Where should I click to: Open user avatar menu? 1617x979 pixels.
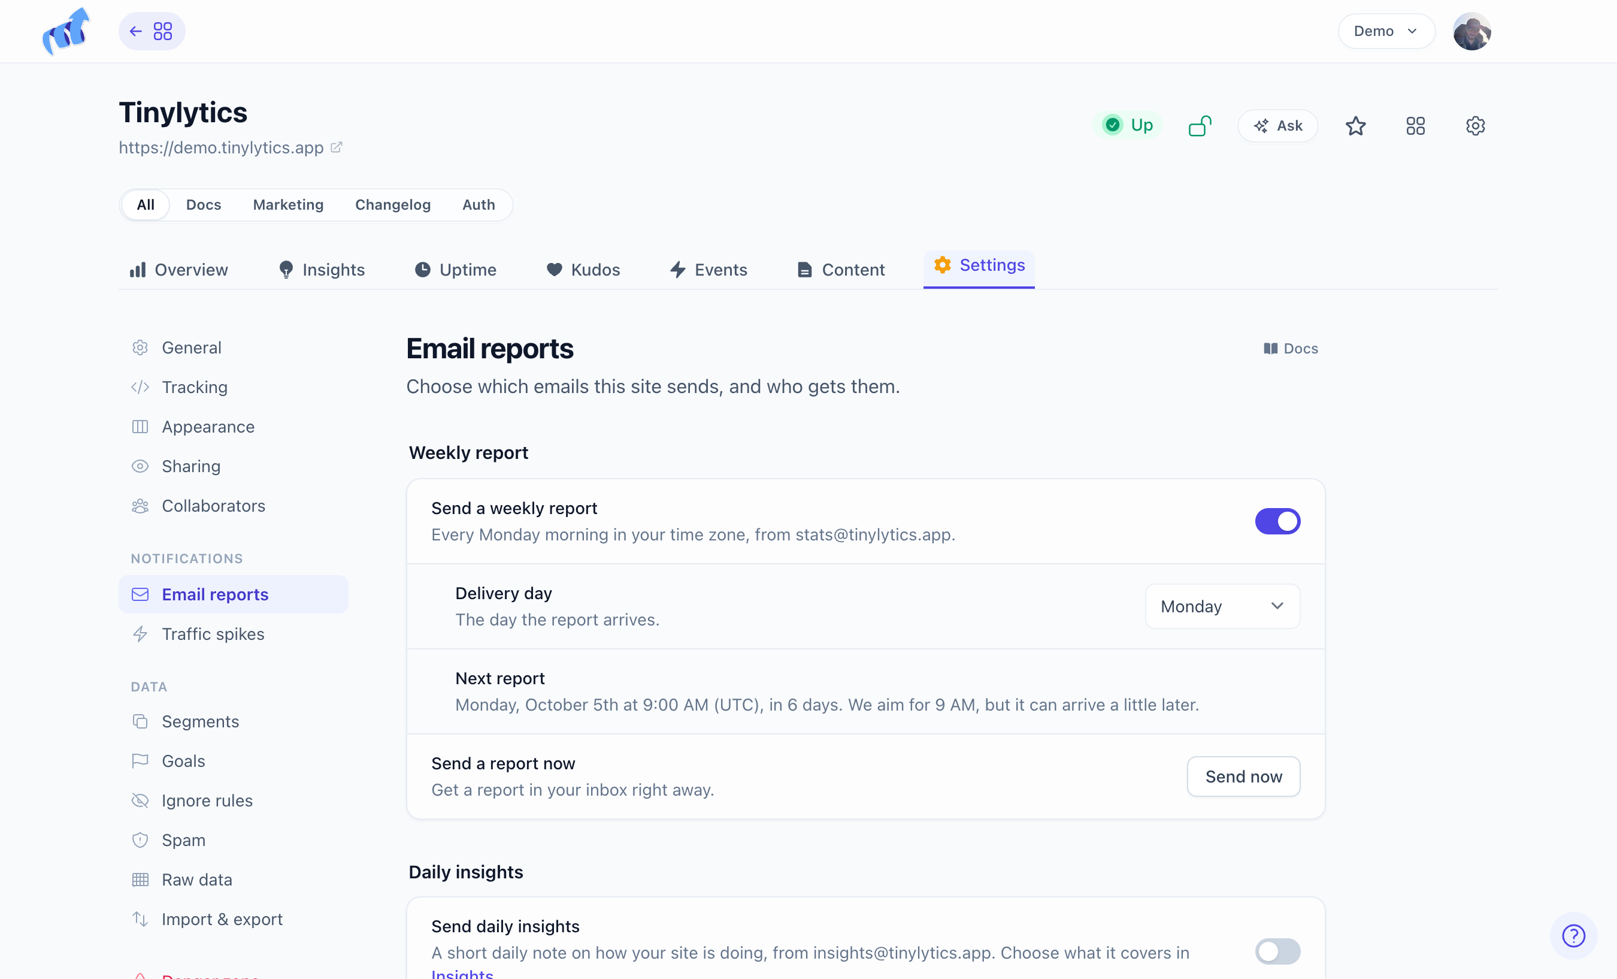point(1472,32)
